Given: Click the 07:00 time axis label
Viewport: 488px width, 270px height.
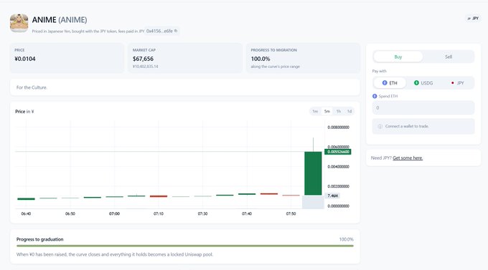Looking at the screenshot, I should [x=114, y=213].
